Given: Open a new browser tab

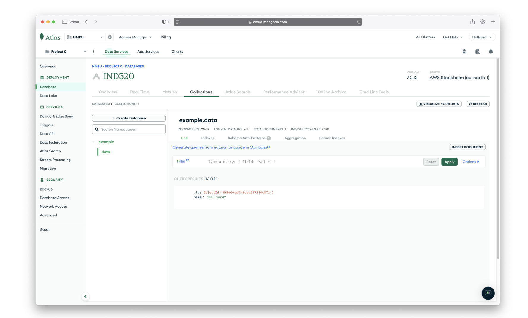Looking at the screenshot, I should coord(493,22).
